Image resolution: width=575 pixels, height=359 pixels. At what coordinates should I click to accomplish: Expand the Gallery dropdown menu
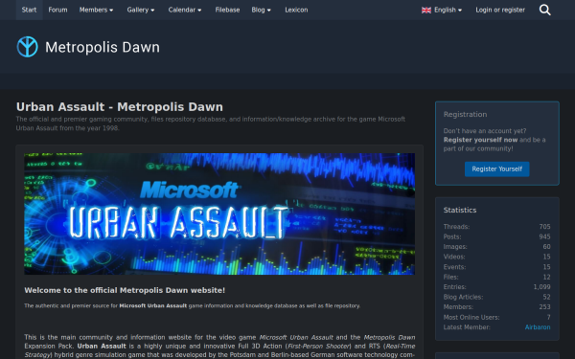pos(141,10)
